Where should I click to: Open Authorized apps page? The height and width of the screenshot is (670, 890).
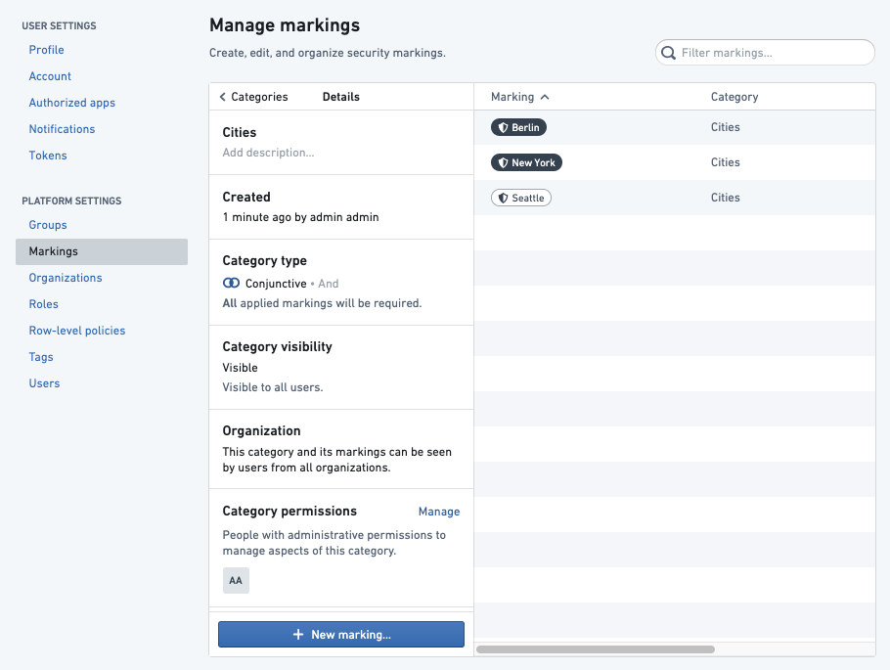[72, 103]
